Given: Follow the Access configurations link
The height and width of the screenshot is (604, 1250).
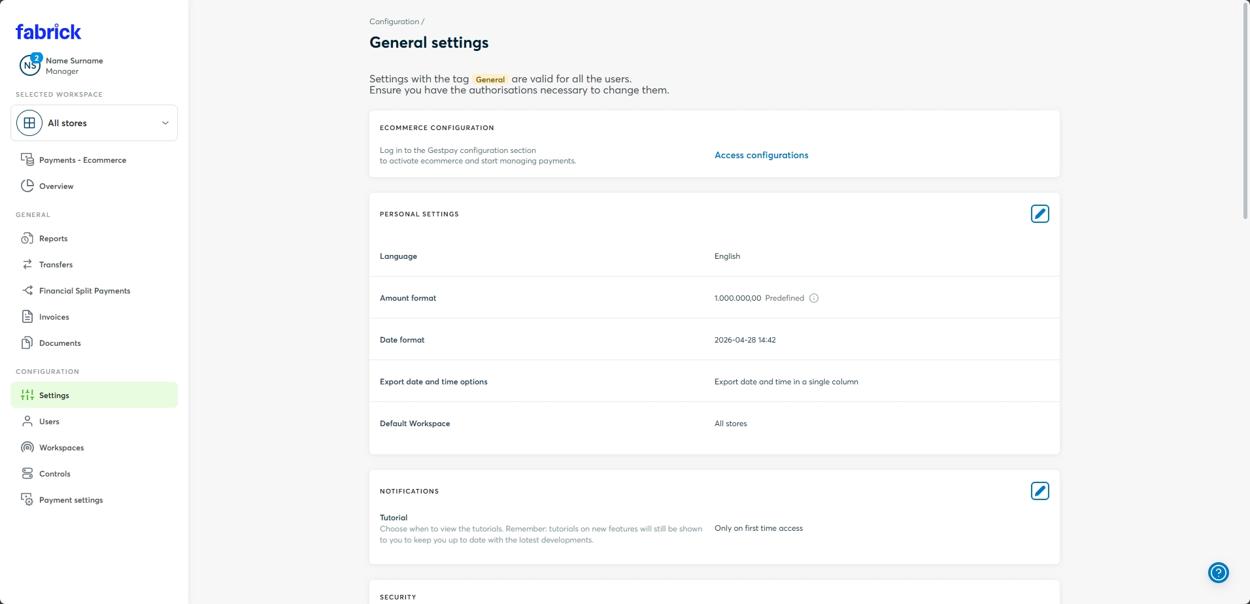Looking at the screenshot, I should 761,155.
